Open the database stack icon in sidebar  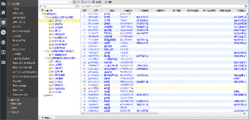click(x=3, y=23)
